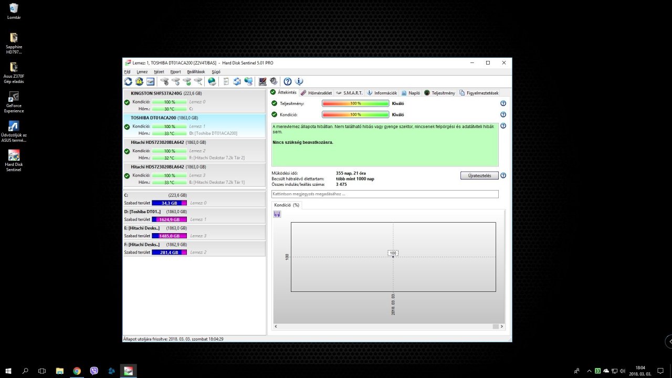The height and width of the screenshot is (378, 672).
Task: Select the F: [Hitachi Desks..] partition
Action: point(194,248)
